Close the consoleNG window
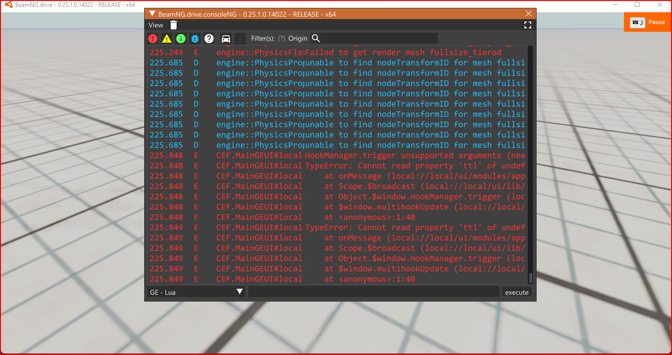 (528, 14)
